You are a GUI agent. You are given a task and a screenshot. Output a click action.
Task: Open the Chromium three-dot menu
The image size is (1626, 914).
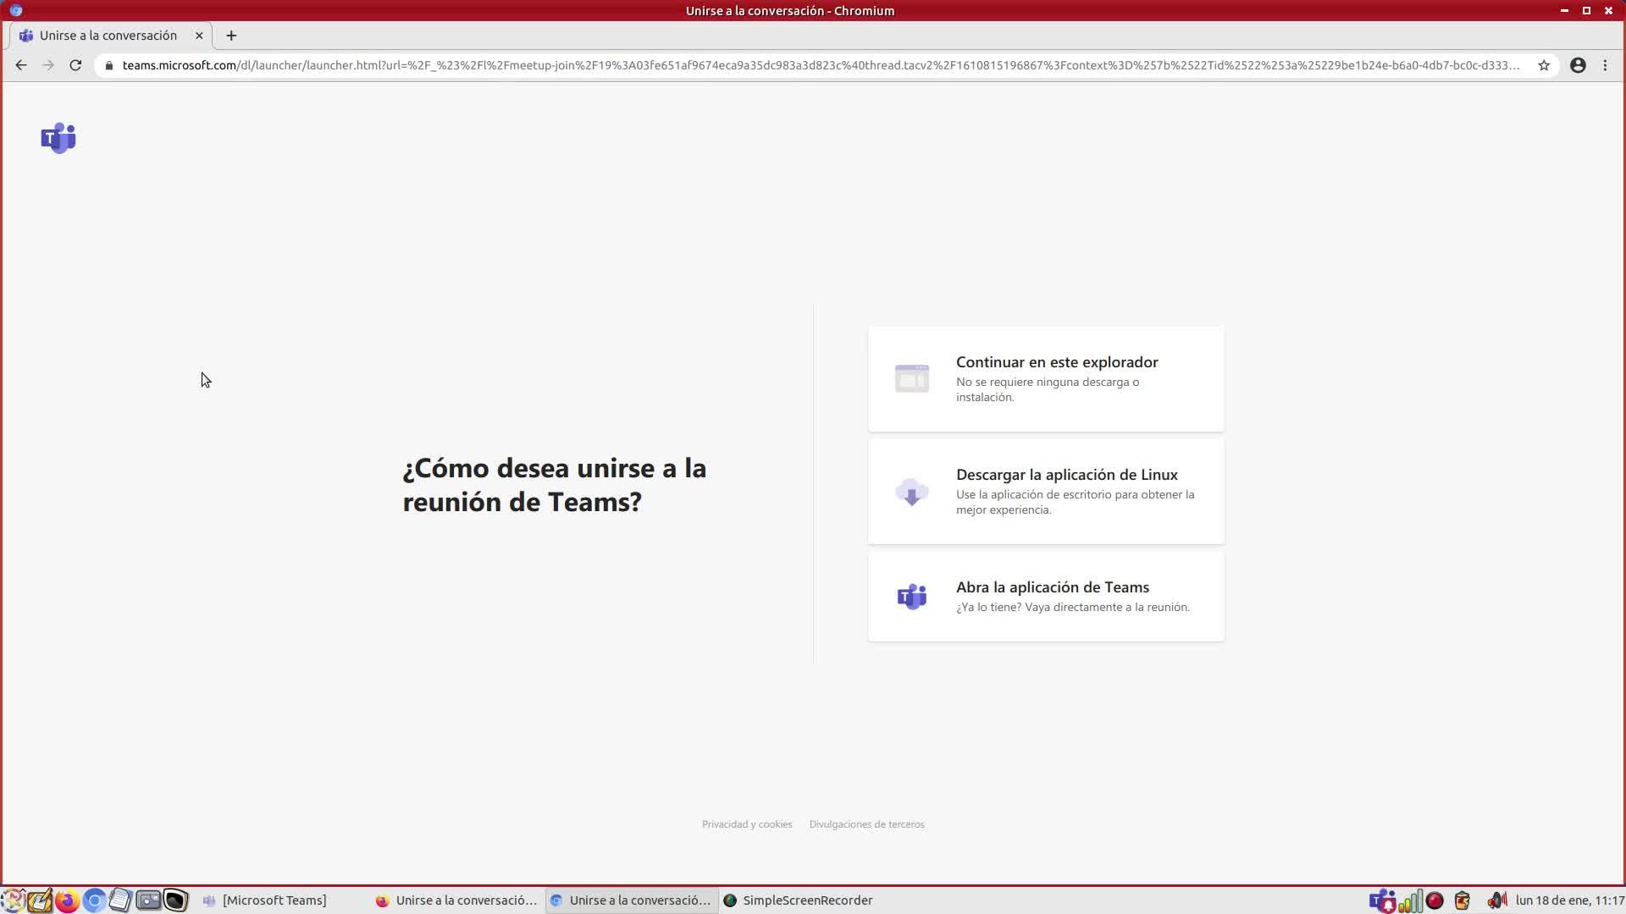coord(1605,65)
